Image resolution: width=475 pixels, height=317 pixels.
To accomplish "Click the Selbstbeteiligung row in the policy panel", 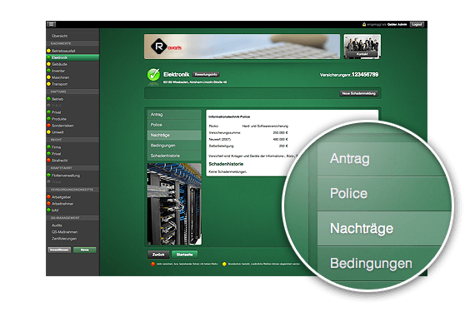I will click(x=248, y=146).
